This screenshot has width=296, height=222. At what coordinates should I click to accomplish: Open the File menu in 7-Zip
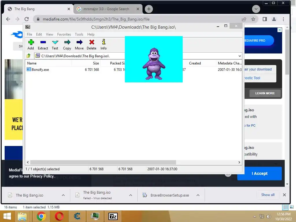[29, 34]
